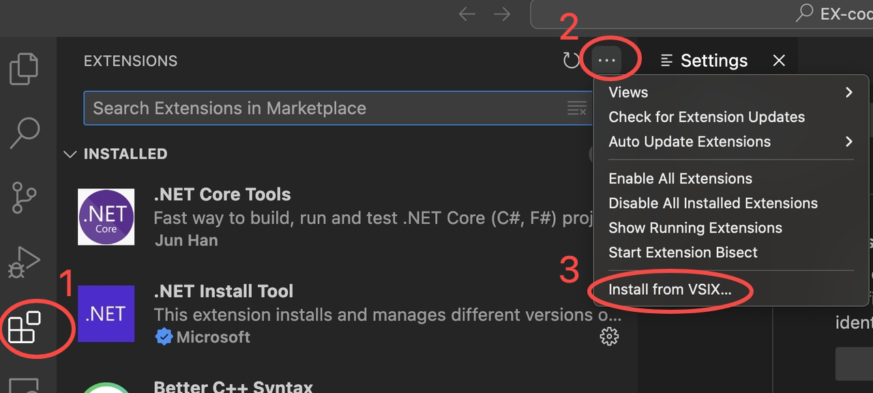Screen dimensions: 873x393
Task: Open the .NET Install Tool extension title
Action: click(x=224, y=291)
